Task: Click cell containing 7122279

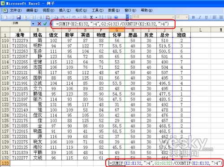Action: pos(20,41)
